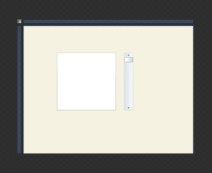Click the scrollbar track below the thumb
Viewport: 212px width, 173px height.
pos(129,84)
